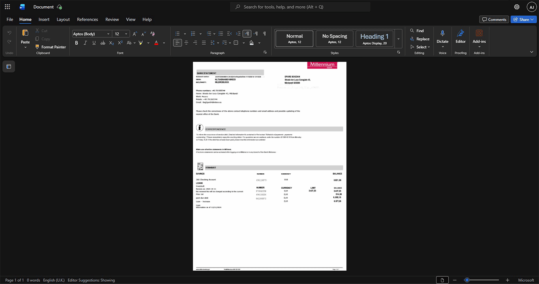Click the Borders icon
The height and width of the screenshot is (284, 539).
click(236, 43)
